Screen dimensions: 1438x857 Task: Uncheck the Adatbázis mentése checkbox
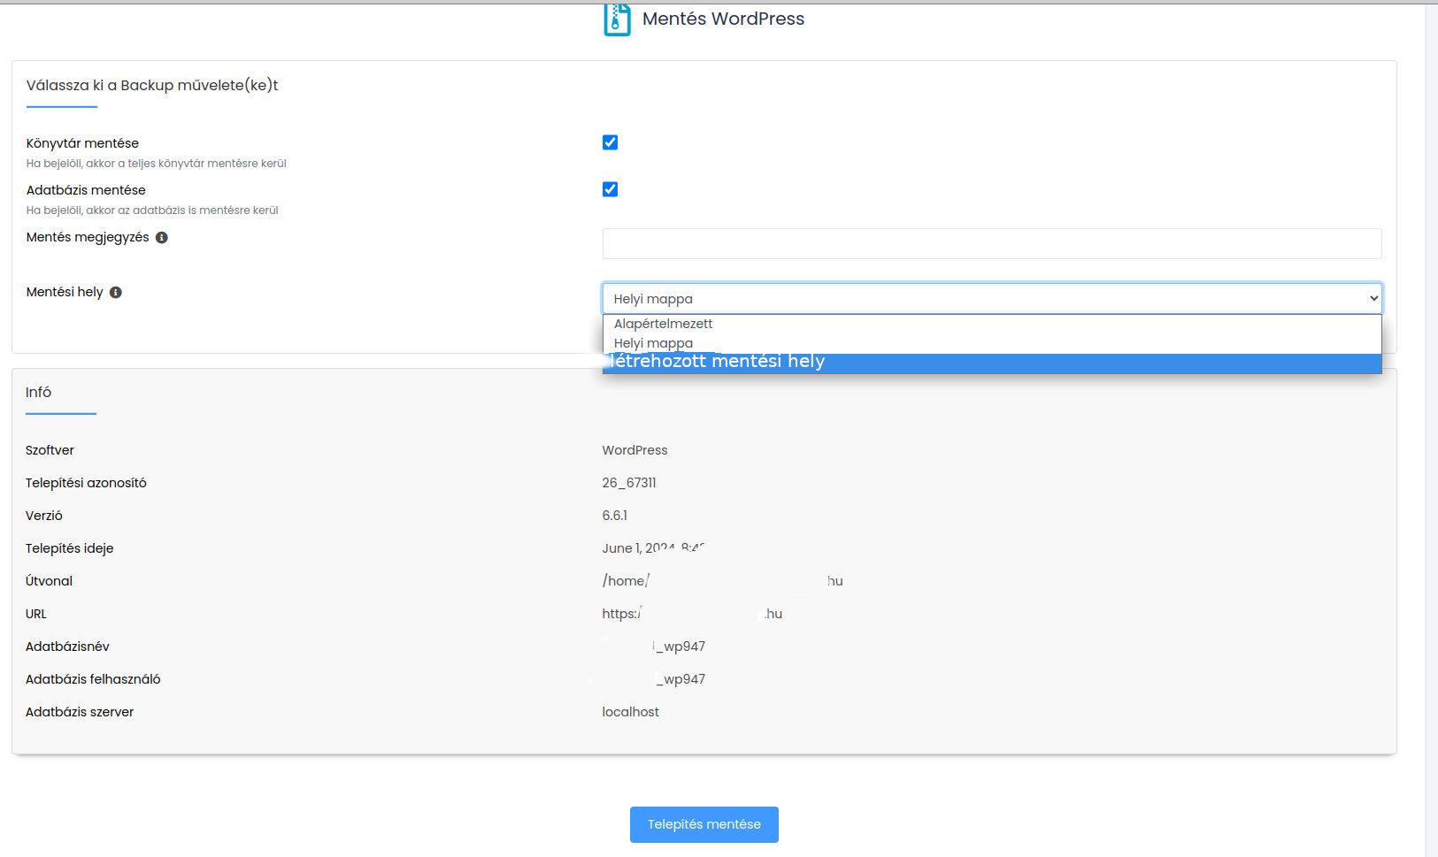tap(610, 189)
